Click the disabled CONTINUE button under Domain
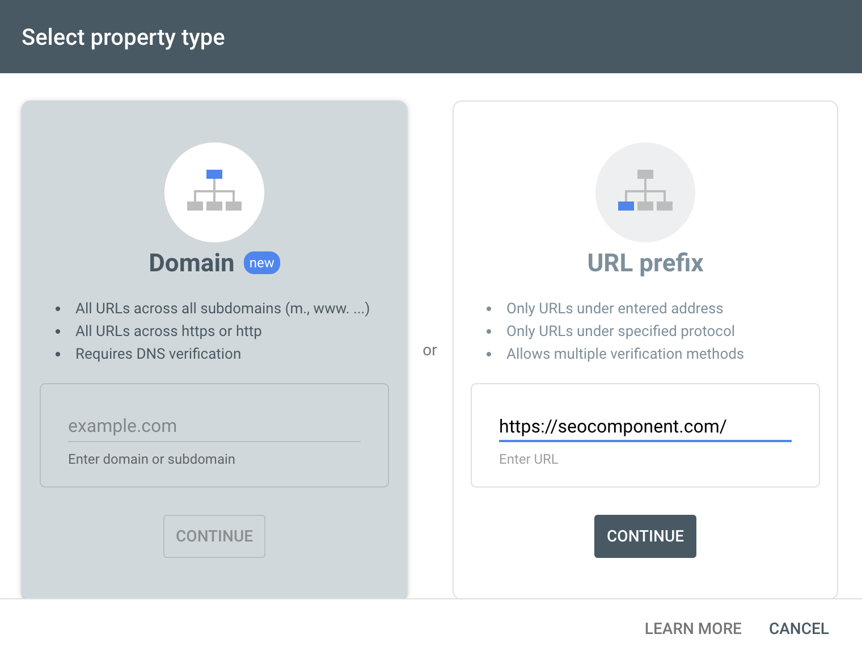 pyautogui.click(x=214, y=536)
